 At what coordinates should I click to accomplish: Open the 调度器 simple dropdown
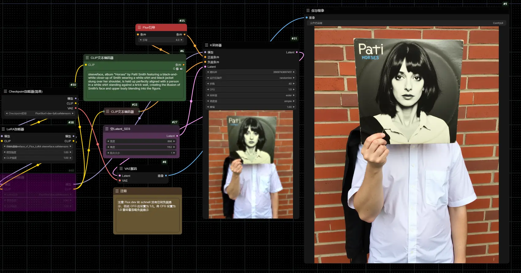(251, 101)
